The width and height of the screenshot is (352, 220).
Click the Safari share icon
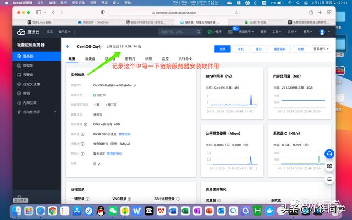pos(311,12)
